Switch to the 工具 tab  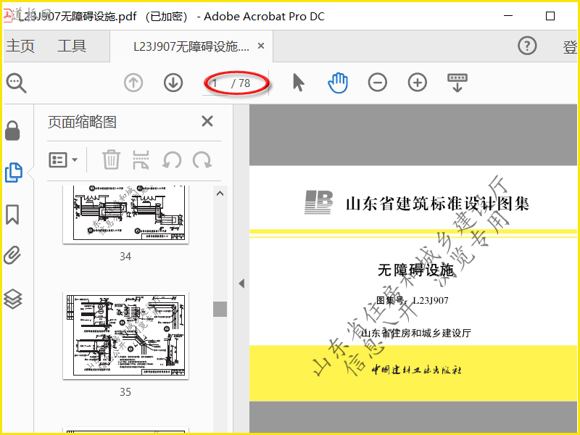coord(72,46)
